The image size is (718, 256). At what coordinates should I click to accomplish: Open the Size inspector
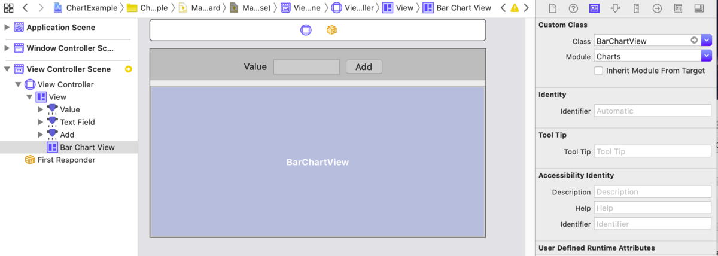coord(636,8)
